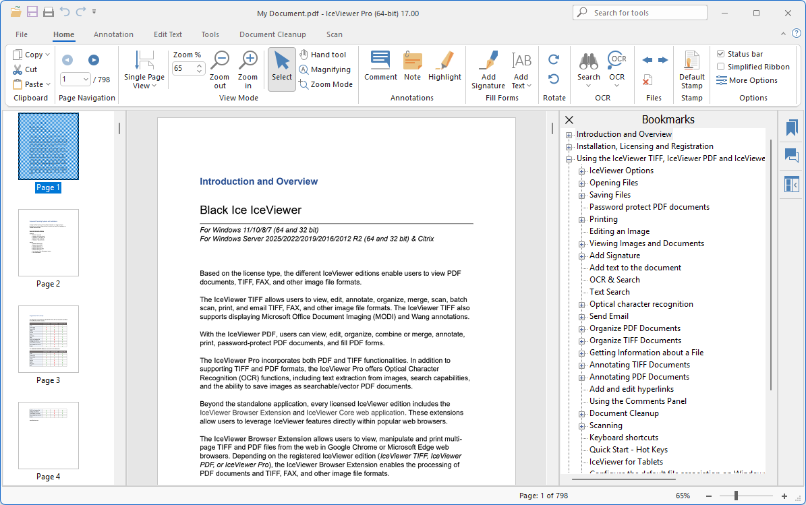Switch to the Annotation tab
Screen dimensions: 806x505
[x=113, y=34]
